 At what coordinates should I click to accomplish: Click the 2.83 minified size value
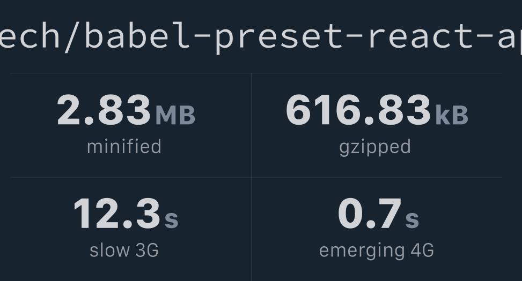[104, 110]
